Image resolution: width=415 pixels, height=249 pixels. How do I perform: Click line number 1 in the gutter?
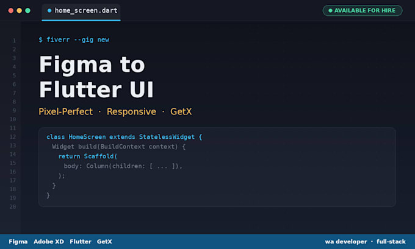click(x=14, y=41)
